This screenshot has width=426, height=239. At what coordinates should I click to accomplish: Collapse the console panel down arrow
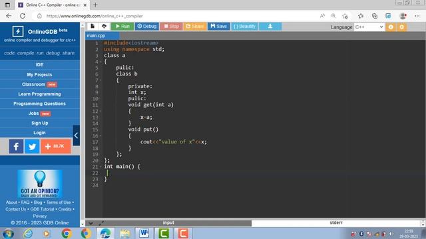pos(91,223)
